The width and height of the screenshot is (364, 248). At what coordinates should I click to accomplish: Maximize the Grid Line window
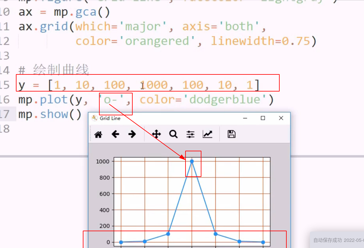(x=263, y=118)
